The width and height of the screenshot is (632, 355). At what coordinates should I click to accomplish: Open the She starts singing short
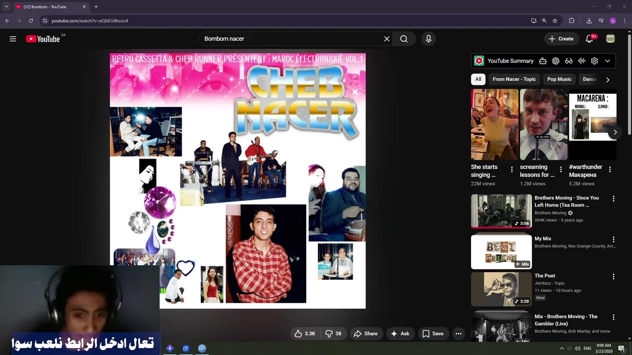point(494,124)
